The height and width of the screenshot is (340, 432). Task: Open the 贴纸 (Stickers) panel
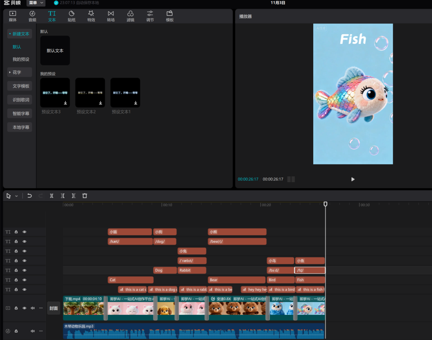coord(72,16)
